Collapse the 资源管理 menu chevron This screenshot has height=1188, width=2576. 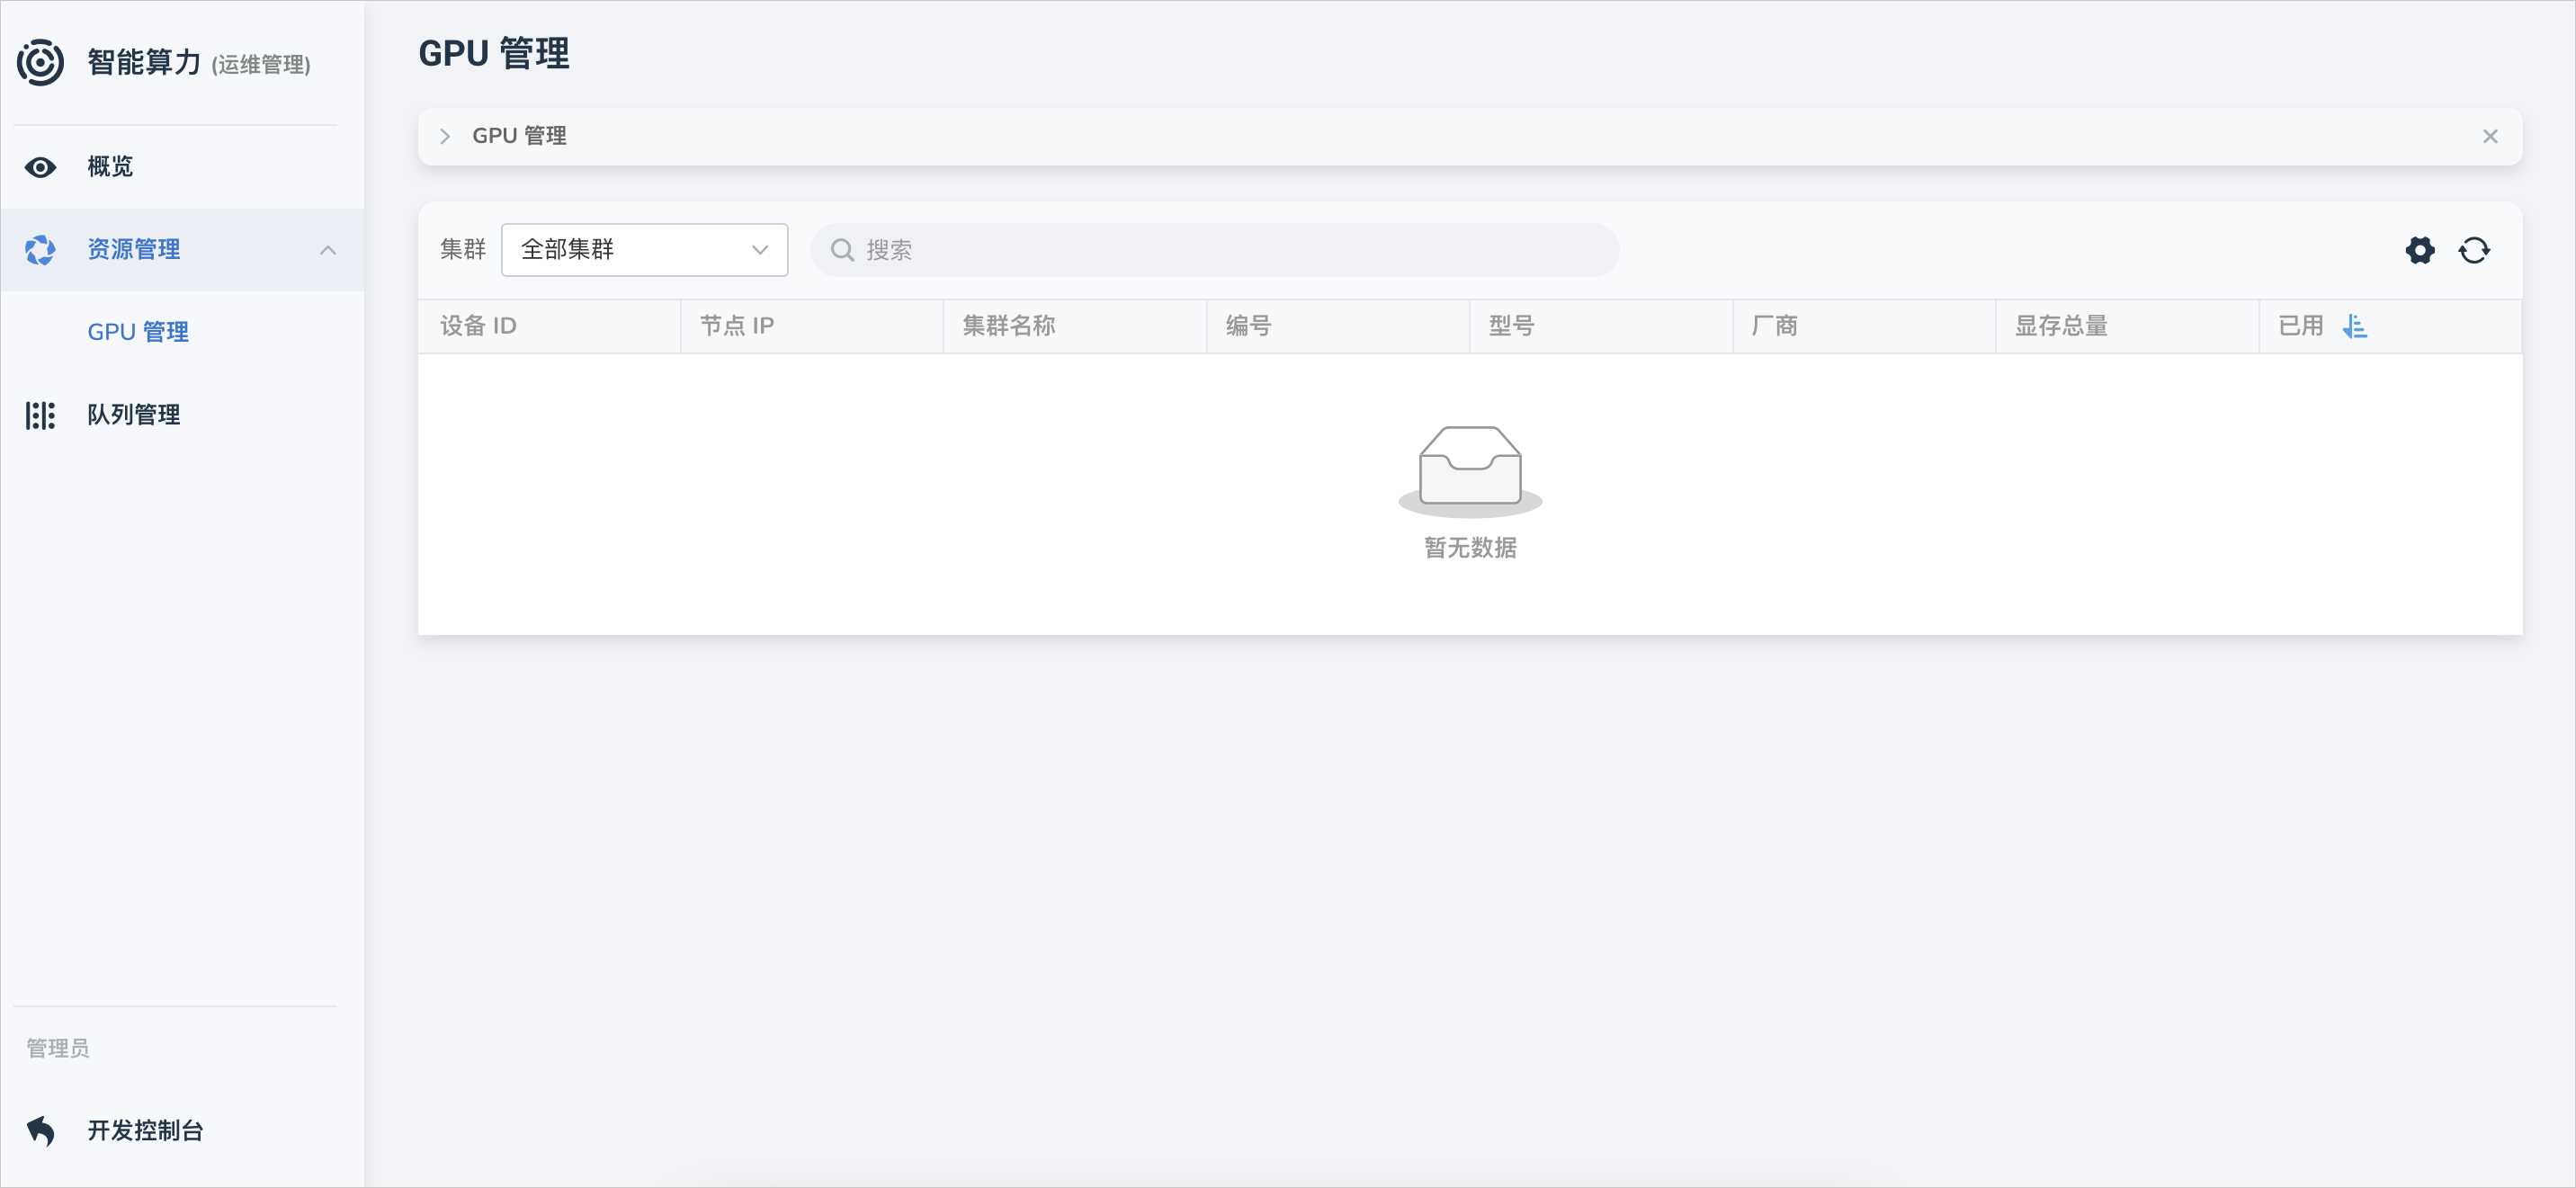(x=328, y=250)
